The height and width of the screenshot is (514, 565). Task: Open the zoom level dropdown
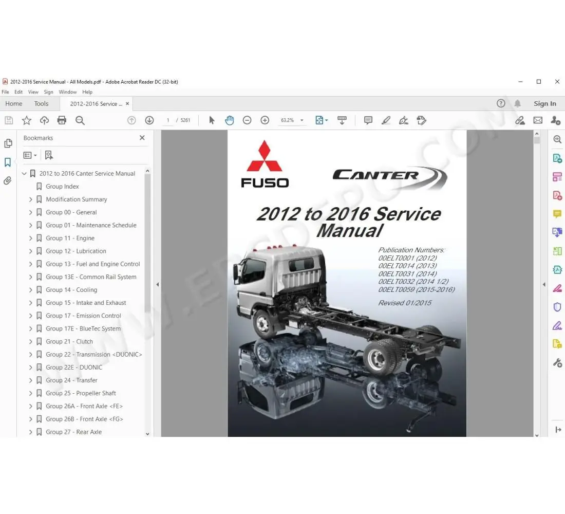[x=302, y=120]
